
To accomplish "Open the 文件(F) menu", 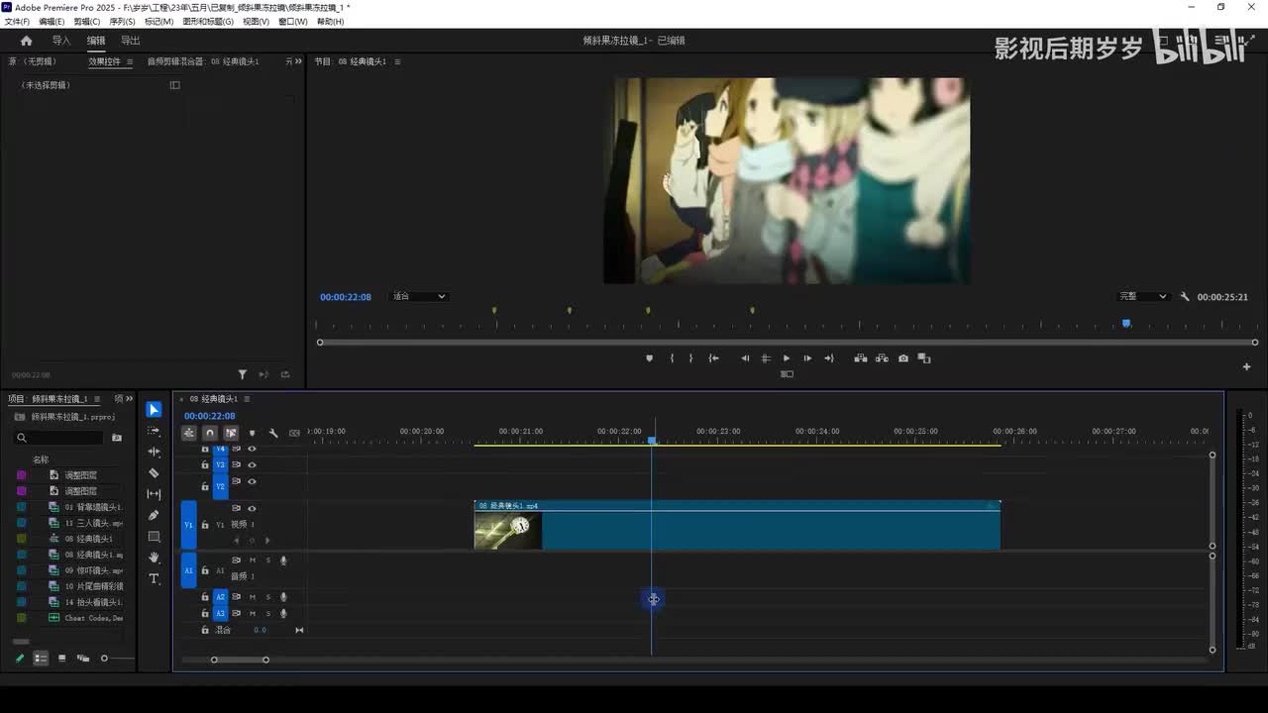I will (17, 21).
